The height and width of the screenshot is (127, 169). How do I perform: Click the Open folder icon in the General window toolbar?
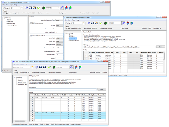[x=26, y=8]
